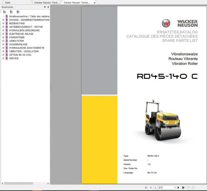Expand the BEDIENSTAND bookmark node
Image resolution: width=207 pixels, height=191 pixels.
pos(3,23)
